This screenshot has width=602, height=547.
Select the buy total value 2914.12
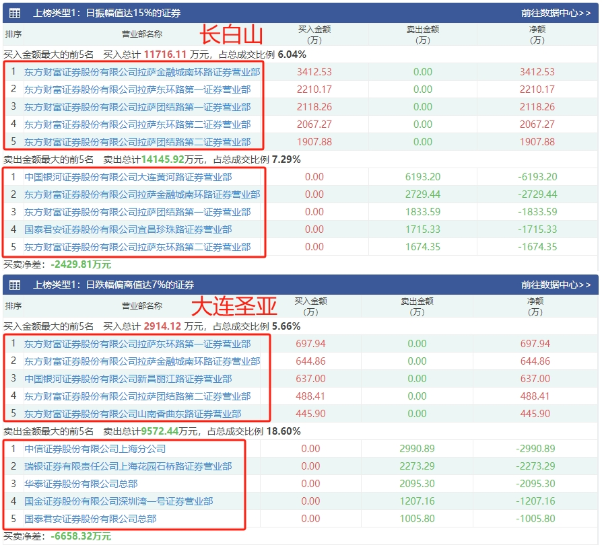pyautogui.click(x=162, y=326)
